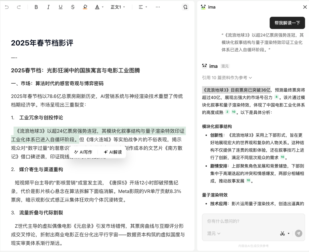Click the send arrow to submit question
This screenshot has width=309, height=252.
click(298, 233)
